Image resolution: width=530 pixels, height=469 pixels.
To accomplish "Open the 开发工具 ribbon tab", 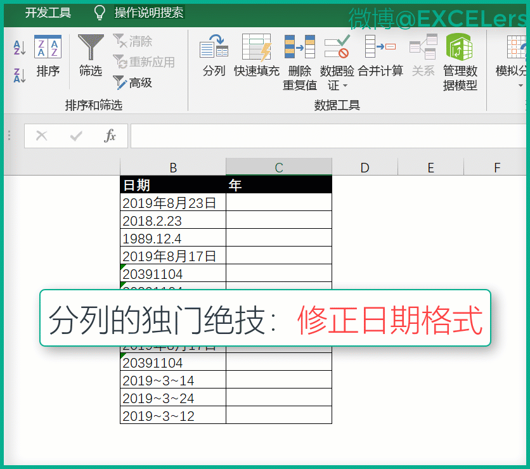I will click(x=48, y=13).
